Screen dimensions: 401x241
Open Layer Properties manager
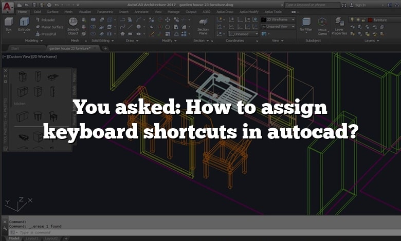pos(339,26)
